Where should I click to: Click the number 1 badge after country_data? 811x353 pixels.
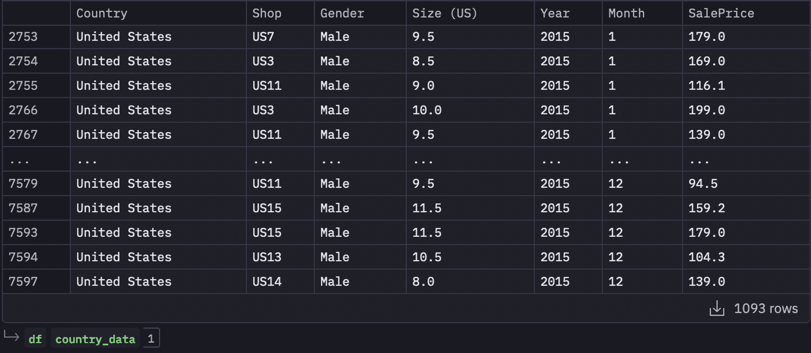151,338
